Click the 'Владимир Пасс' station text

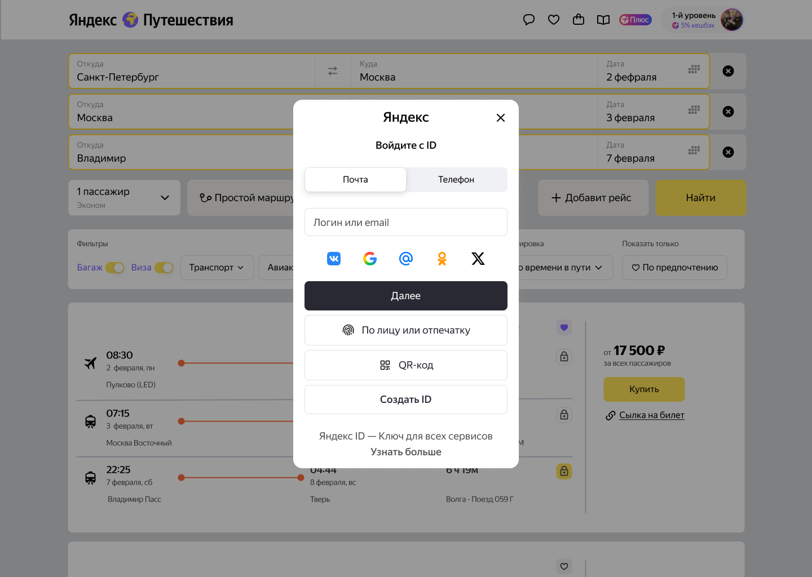[x=134, y=499]
